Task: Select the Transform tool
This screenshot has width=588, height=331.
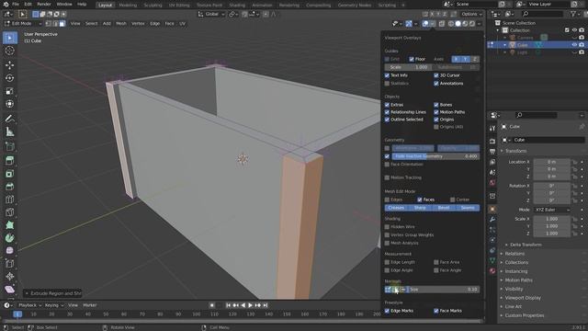Action: click(10, 104)
